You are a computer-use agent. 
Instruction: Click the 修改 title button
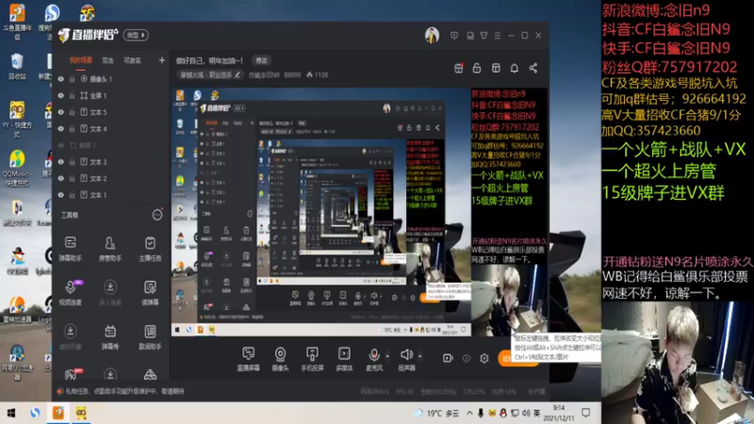(x=261, y=60)
